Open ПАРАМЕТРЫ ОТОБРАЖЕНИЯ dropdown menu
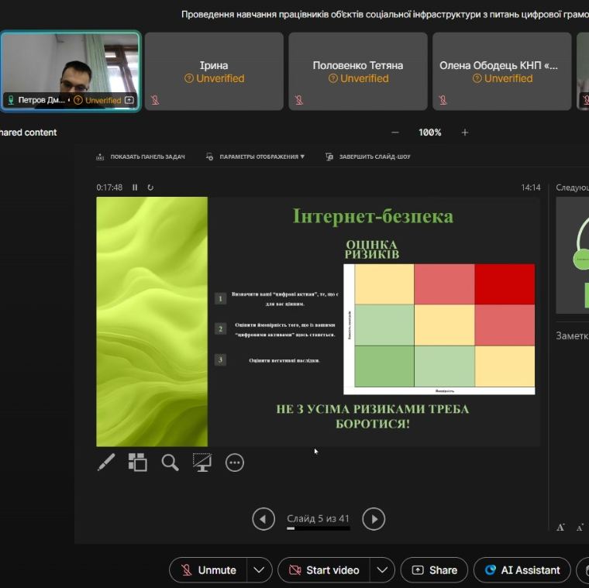Screen dimensions: 589x588 (256, 156)
